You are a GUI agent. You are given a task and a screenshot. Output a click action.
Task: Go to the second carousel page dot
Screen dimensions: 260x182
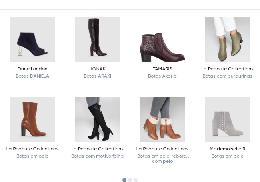pos(130,180)
